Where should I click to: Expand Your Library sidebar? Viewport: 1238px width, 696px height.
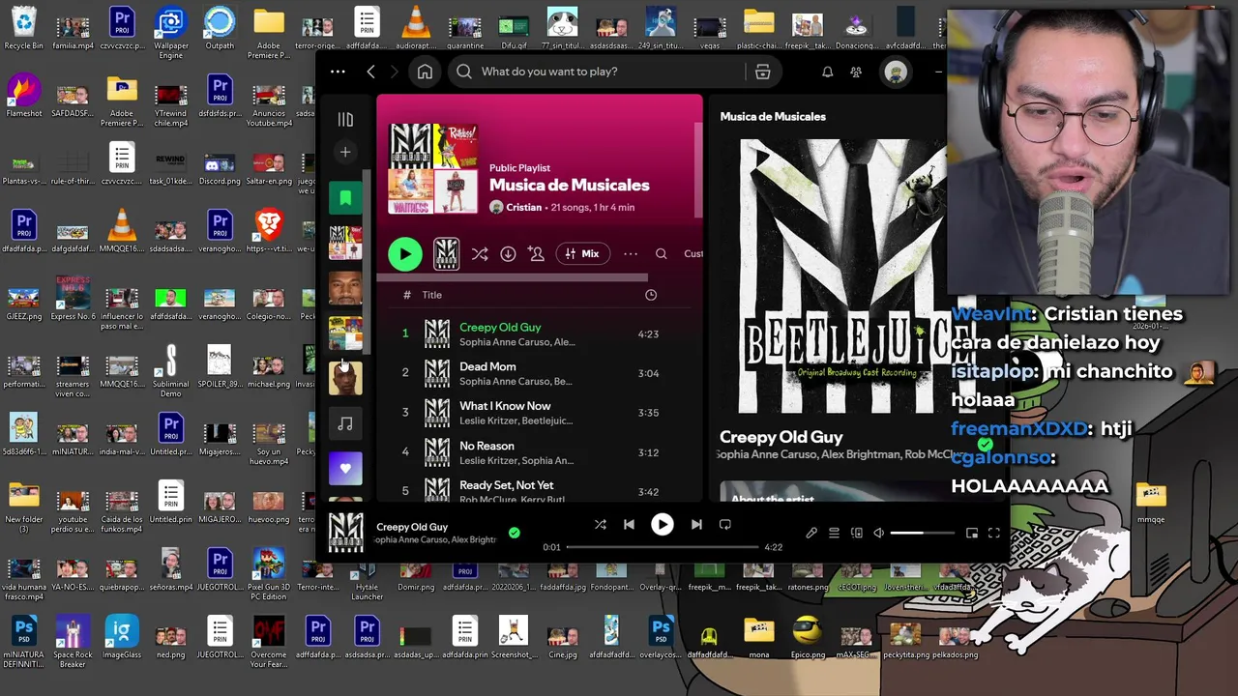(345, 119)
